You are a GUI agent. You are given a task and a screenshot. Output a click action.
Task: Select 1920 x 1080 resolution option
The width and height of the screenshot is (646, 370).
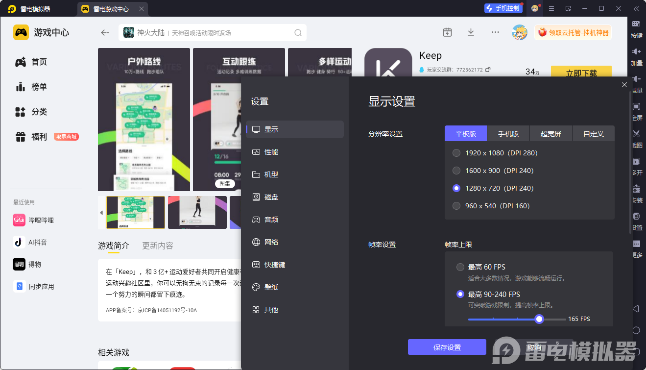point(456,153)
